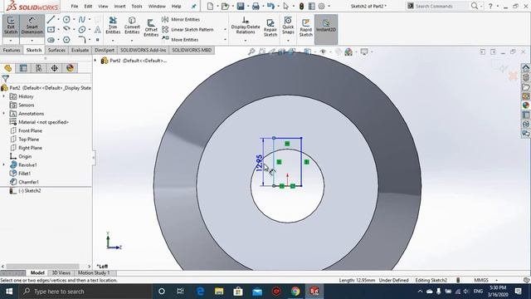Click Offset Entities tool

[x=151, y=27]
